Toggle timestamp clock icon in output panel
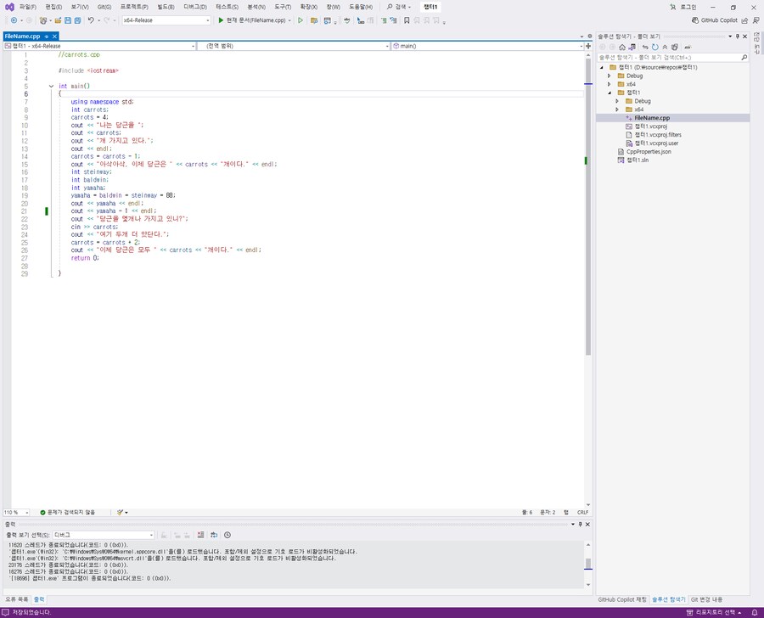Viewport: 764px width, 618px height. tap(228, 535)
